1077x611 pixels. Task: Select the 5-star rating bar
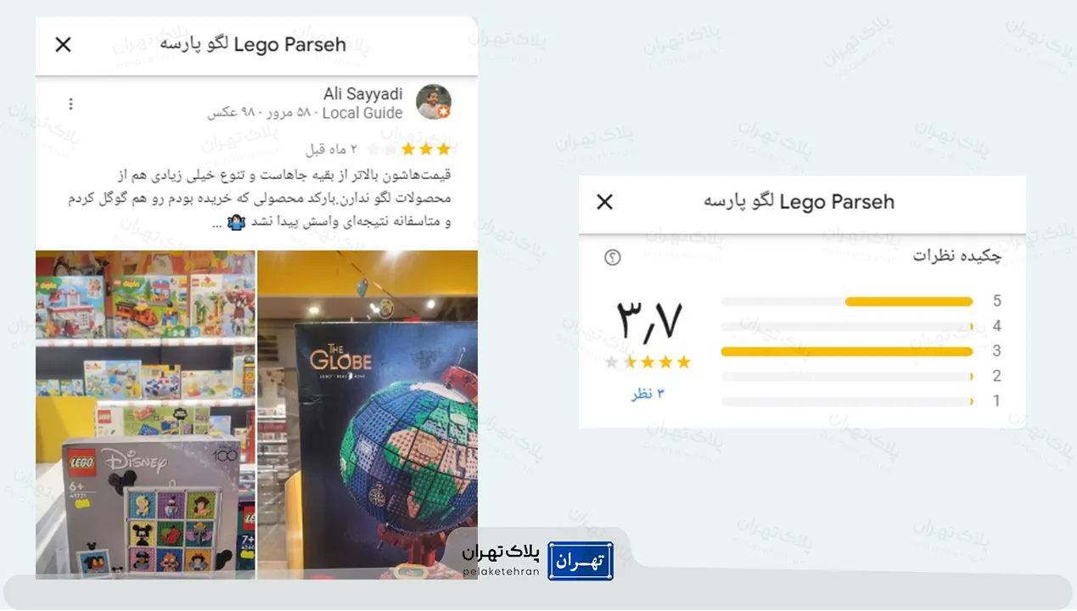[x=847, y=301]
